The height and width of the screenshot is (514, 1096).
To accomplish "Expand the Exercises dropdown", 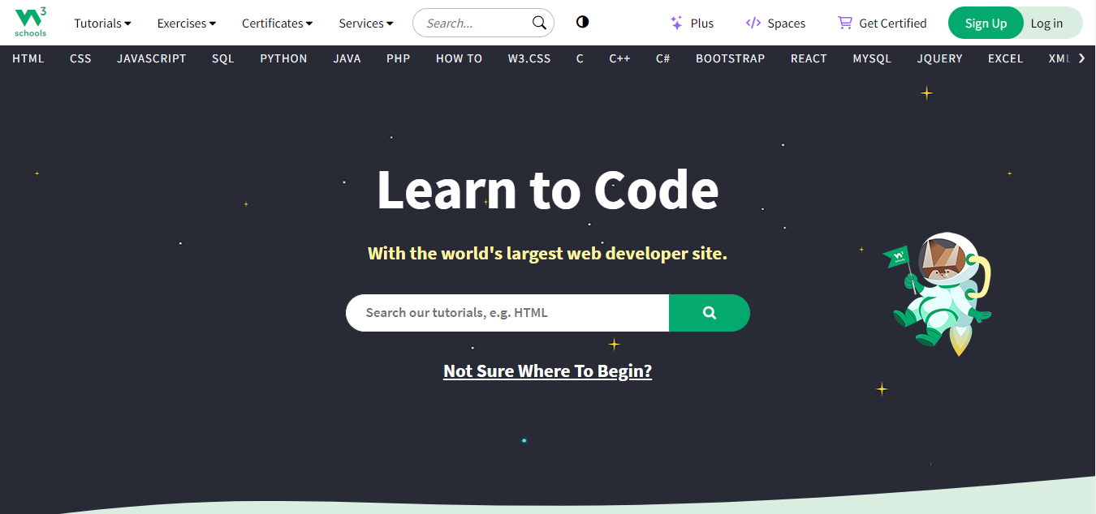I will (187, 23).
